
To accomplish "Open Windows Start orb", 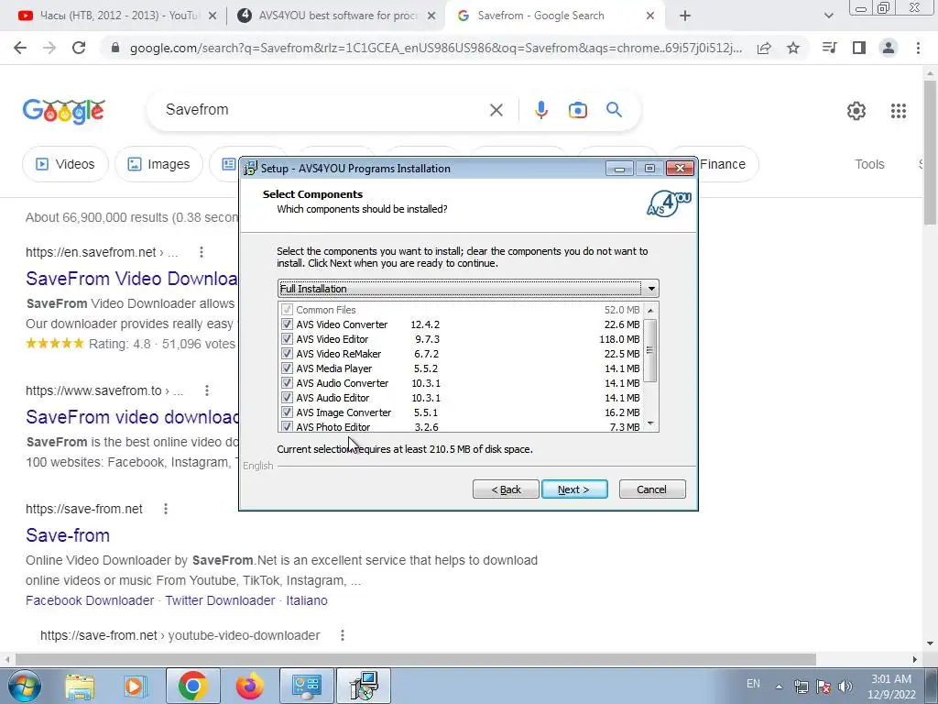I will click(x=25, y=686).
